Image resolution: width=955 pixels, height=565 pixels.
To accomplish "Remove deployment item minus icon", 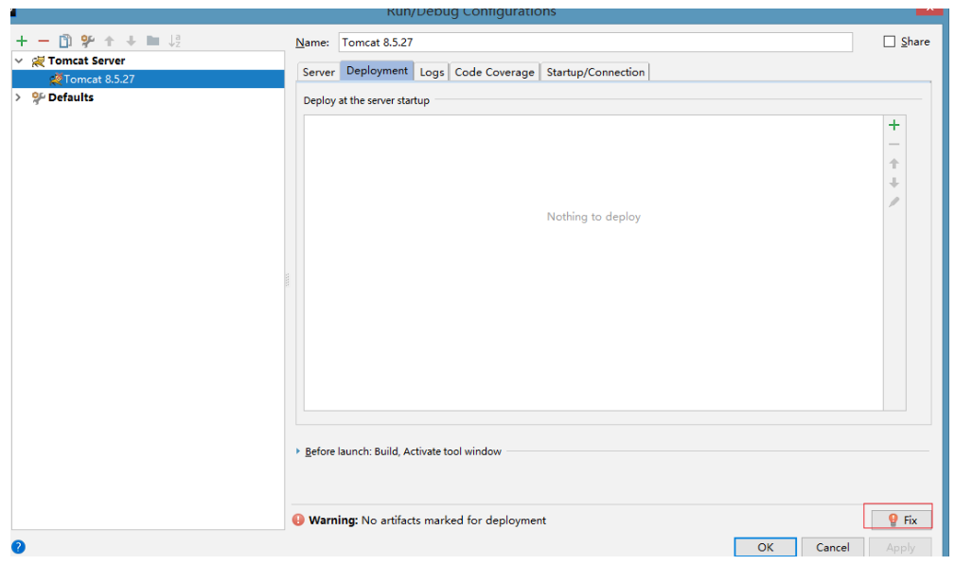I will click(894, 144).
